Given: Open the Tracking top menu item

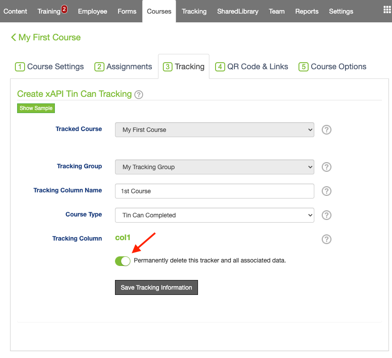Looking at the screenshot, I should (x=194, y=11).
